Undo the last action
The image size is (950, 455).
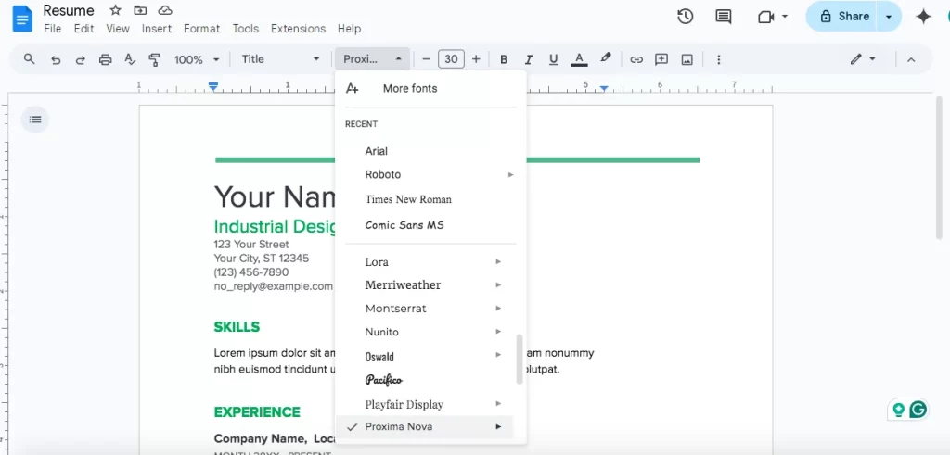tap(55, 60)
